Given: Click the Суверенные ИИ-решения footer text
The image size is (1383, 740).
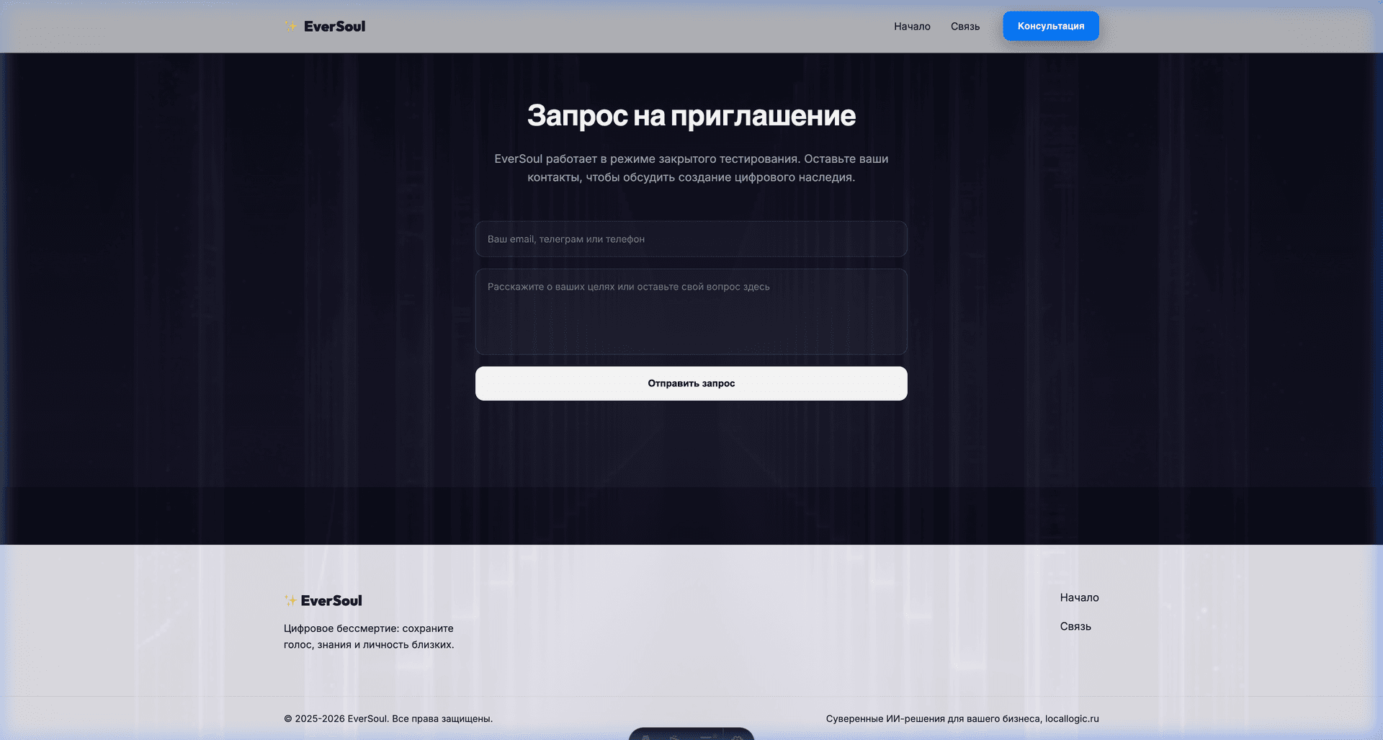Looking at the screenshot, I should tap(933, 718).
